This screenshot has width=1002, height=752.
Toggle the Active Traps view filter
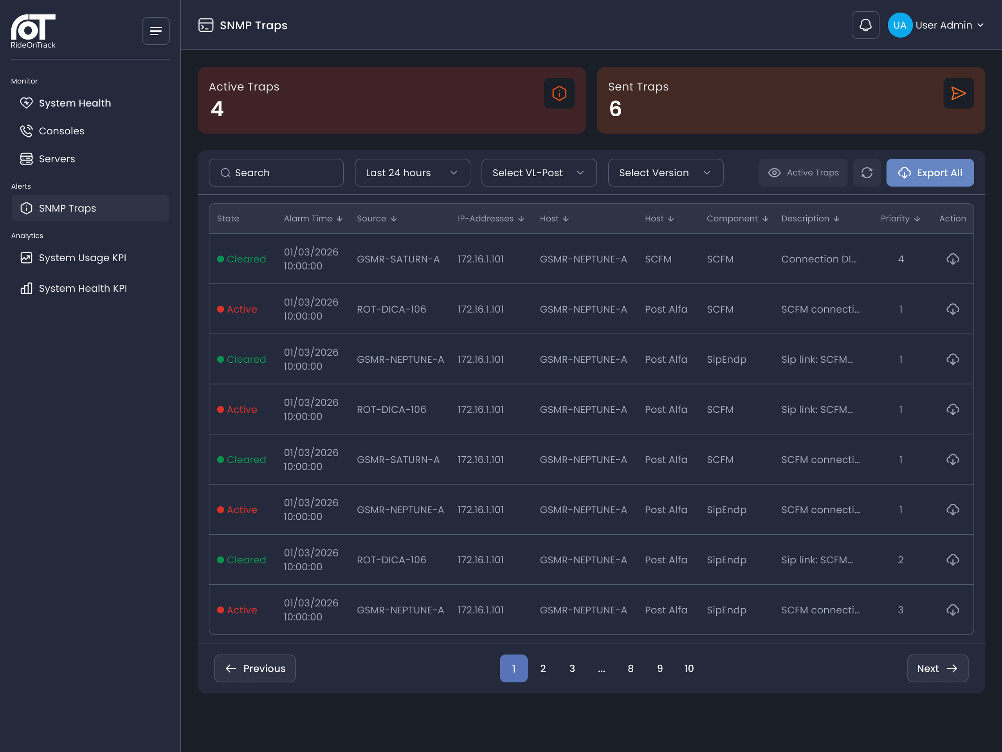pyautogui.click(x=803, y=173)
